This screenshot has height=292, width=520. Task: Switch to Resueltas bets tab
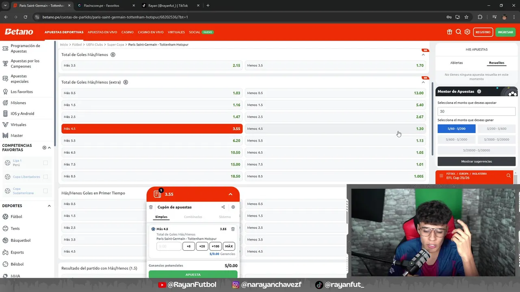pos(496,63)
